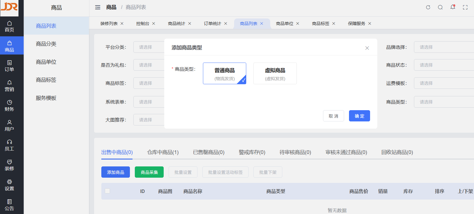Close the 订单统计 tab
This screenshot has height=214, width=474.
(x=225, y=23)
